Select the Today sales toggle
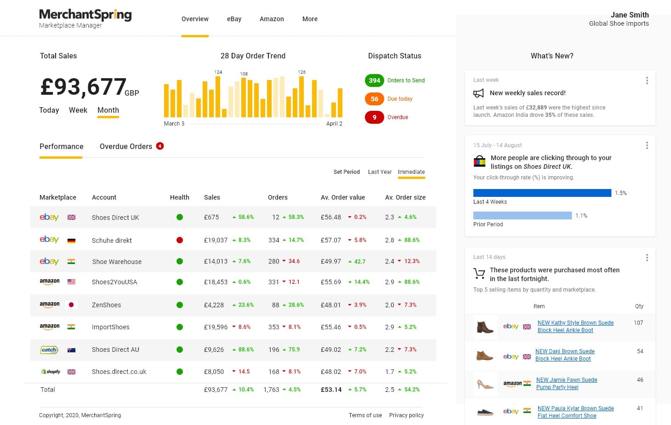This screenshot has width=671, height=425. [49, 110]
